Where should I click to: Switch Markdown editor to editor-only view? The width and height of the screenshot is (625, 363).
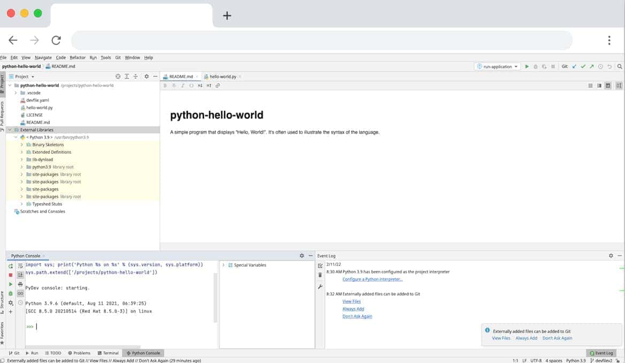(x=590, y=85)
